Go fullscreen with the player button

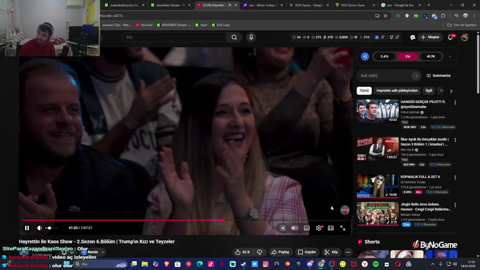click(x=343, y=228)
